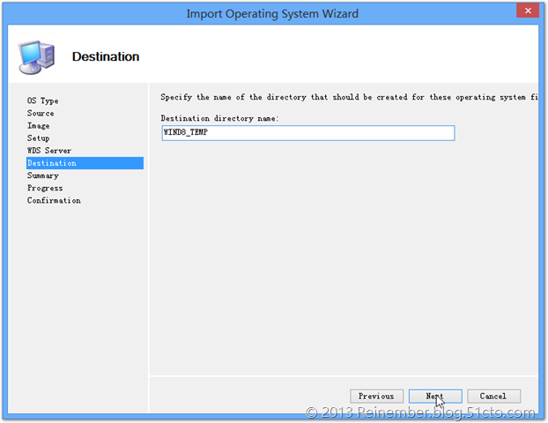Go to the Summary step

(x=42, y=175)
